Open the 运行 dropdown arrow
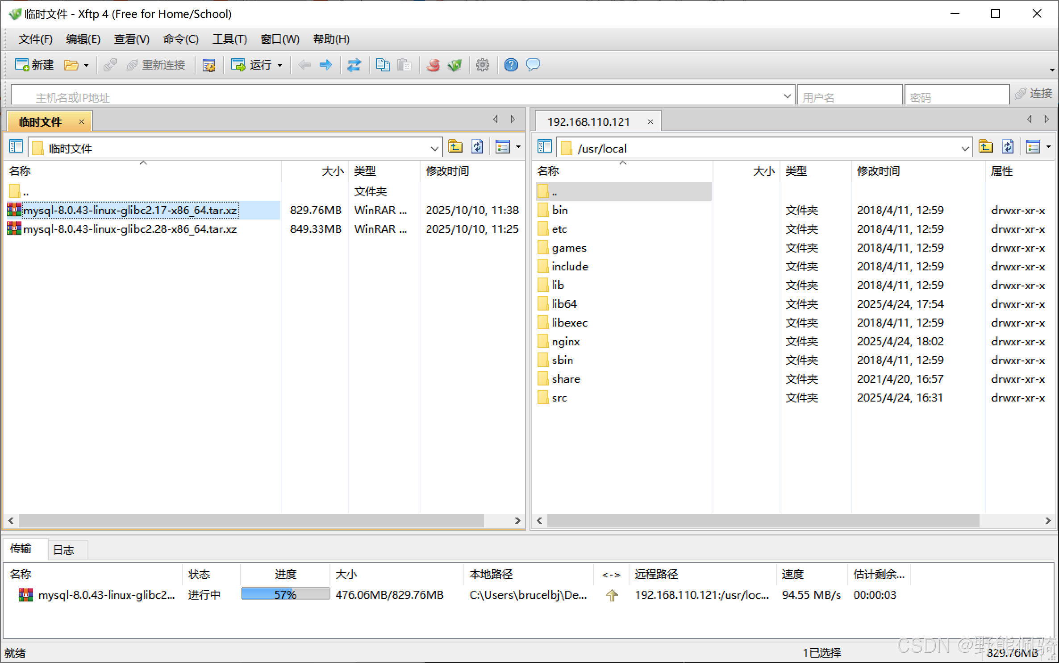This screenshot has width=1059, height=663. tap(280, 66)
